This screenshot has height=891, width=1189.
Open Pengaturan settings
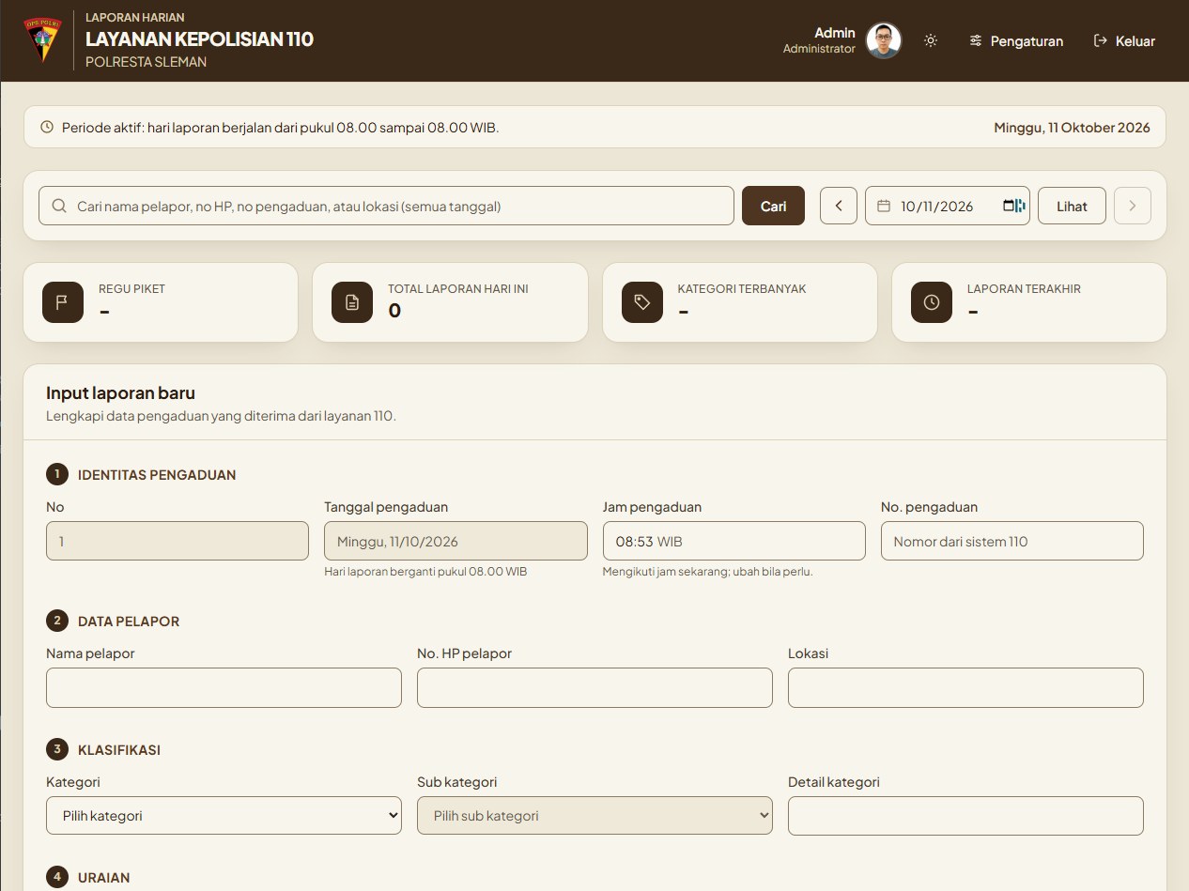pos(1016,40)
